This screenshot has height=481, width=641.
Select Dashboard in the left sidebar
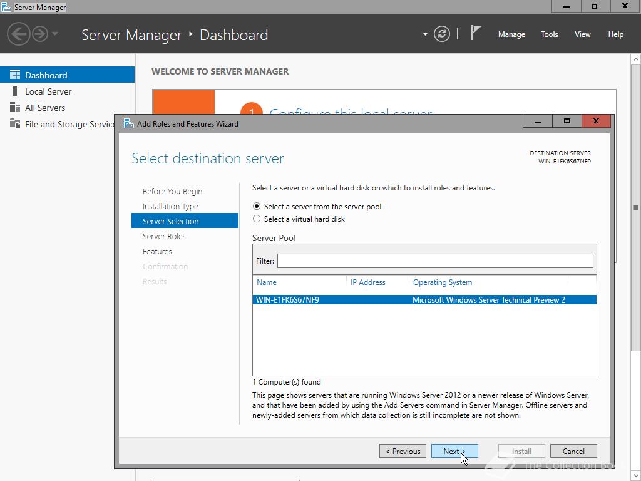pos(67,75)
